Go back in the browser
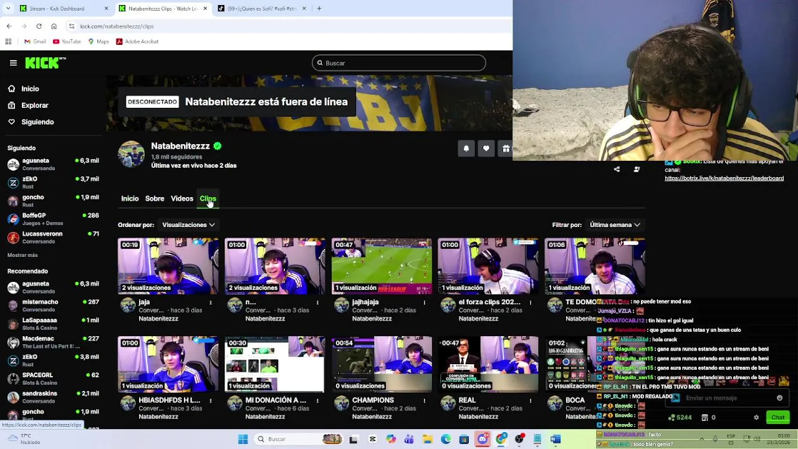Viewport: 798px width, 449px height. click(9, 26)
